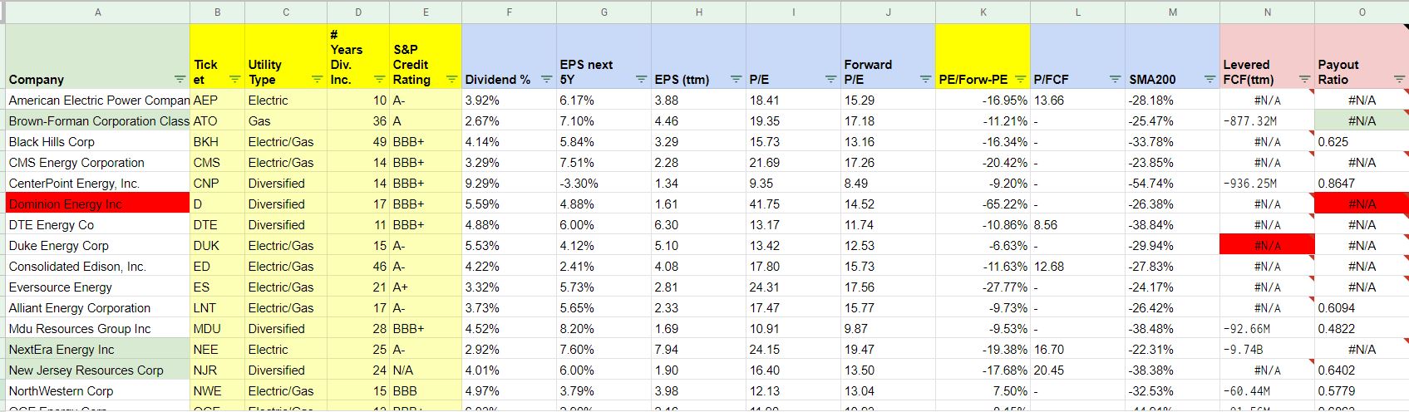The width and height of the screenshot is (1409, 412).
Task: Open filter for S&P Credit Rating
Action: coord(451,80)
